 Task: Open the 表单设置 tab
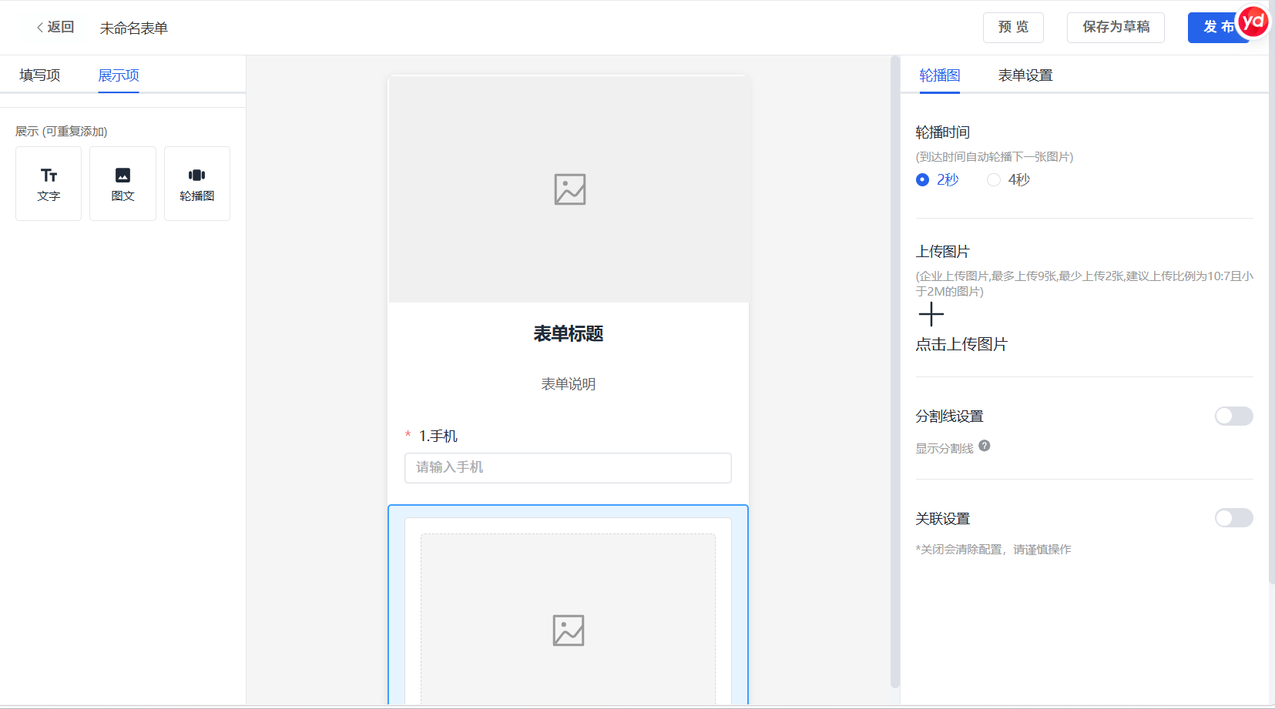point(1025,75)
